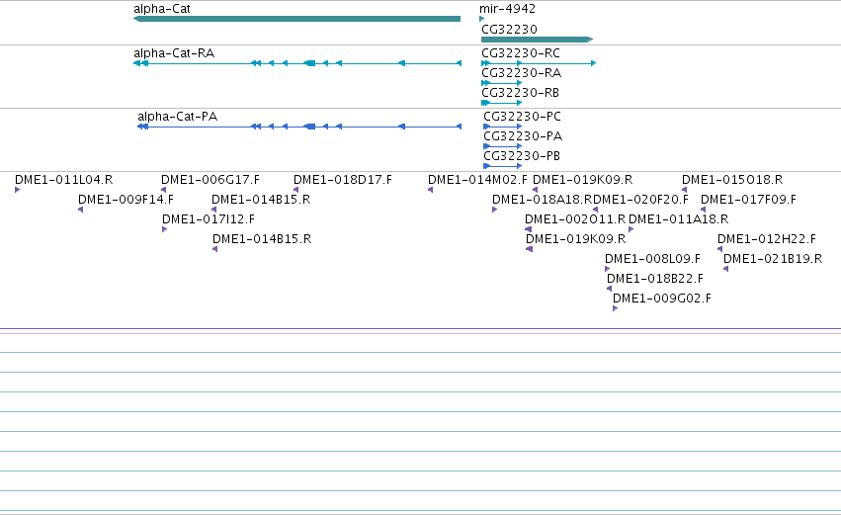The height and width of the screenshot is (515, 841).
Task: Click the thick exon block in alpha-Cat-PA
Action: click(309, 127)
